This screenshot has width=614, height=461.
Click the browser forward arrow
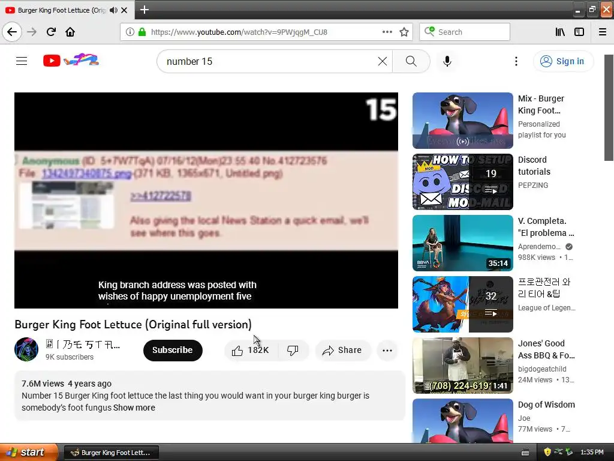tap(32, 32)
